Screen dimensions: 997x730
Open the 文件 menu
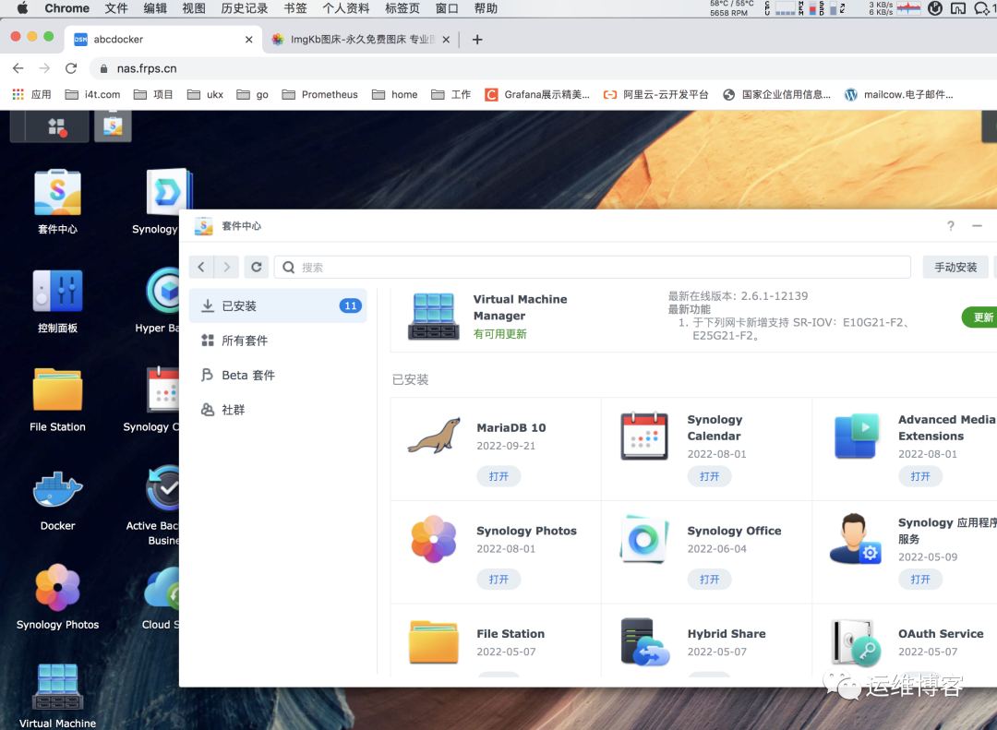(x=116, y=8)
